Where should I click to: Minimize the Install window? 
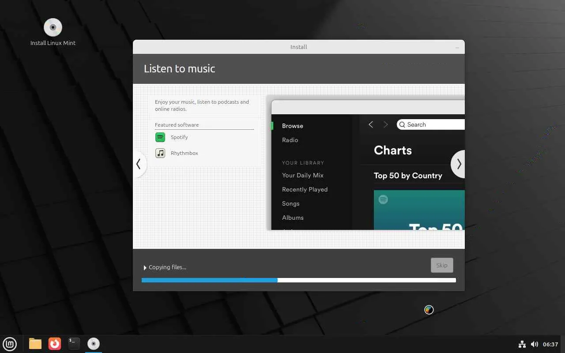(457, 47)
